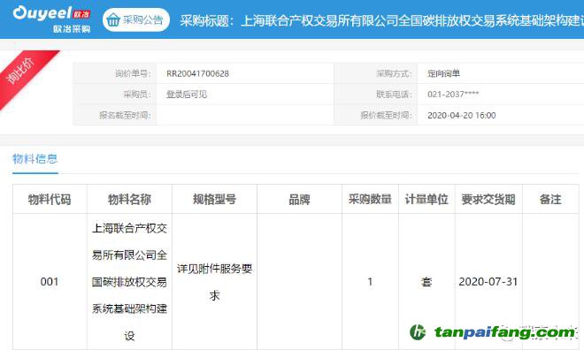Image resolution: width=584 pixels, height=350 pixels.
Task: Click the 报价截至时间 label
Action: tap(386, 115)
